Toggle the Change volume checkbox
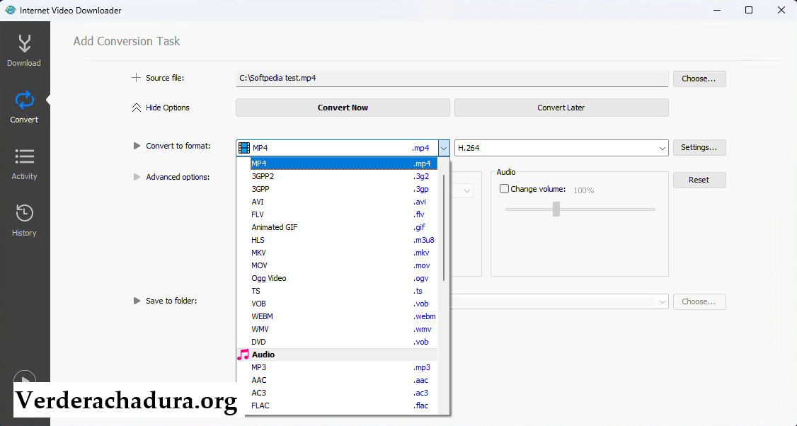 504,189
